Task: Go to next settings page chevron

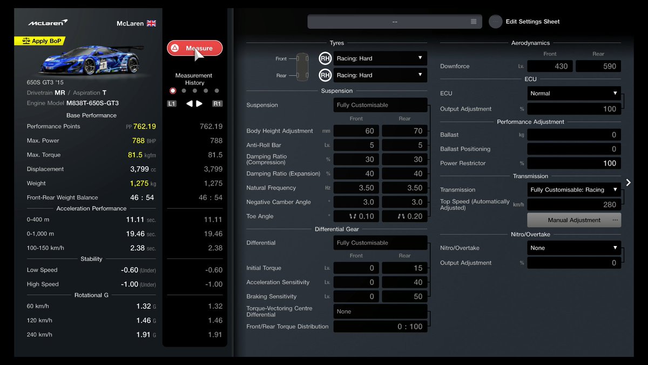Action: [628, 183]
